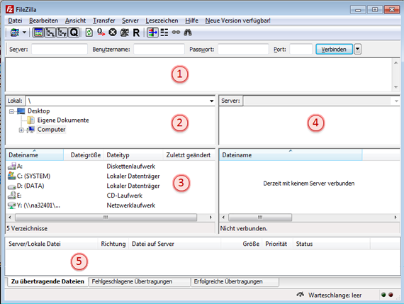Collapse the Desktop tree node
The height and width of the screenshot is (304, 404).
[x=11, y=111]
